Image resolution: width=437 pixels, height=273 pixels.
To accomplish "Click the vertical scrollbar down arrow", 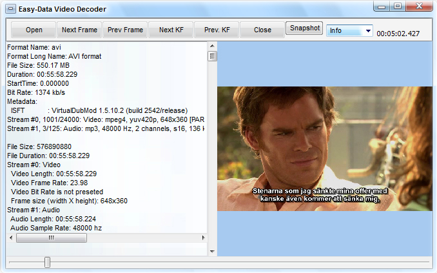I will pos(212,252).
